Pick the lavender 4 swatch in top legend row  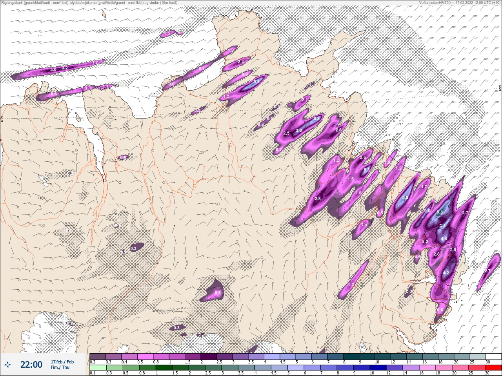(272, 356)
